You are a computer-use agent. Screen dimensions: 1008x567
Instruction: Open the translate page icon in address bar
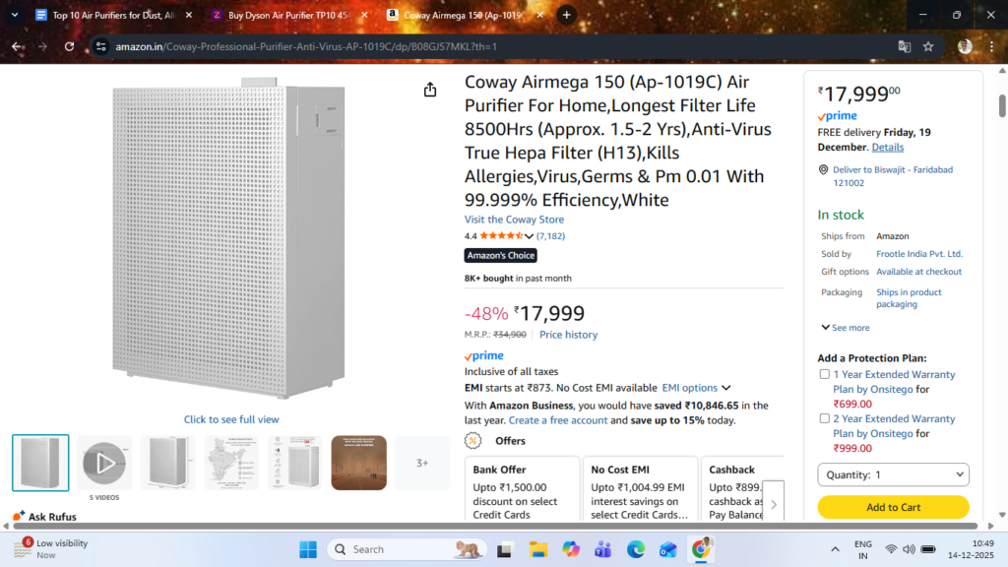pos(905,46)
